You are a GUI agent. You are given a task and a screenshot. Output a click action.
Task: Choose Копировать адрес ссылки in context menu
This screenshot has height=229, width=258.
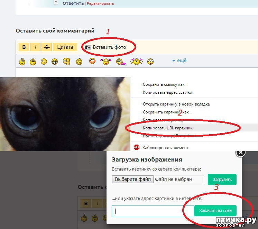(x=167, y=92)
